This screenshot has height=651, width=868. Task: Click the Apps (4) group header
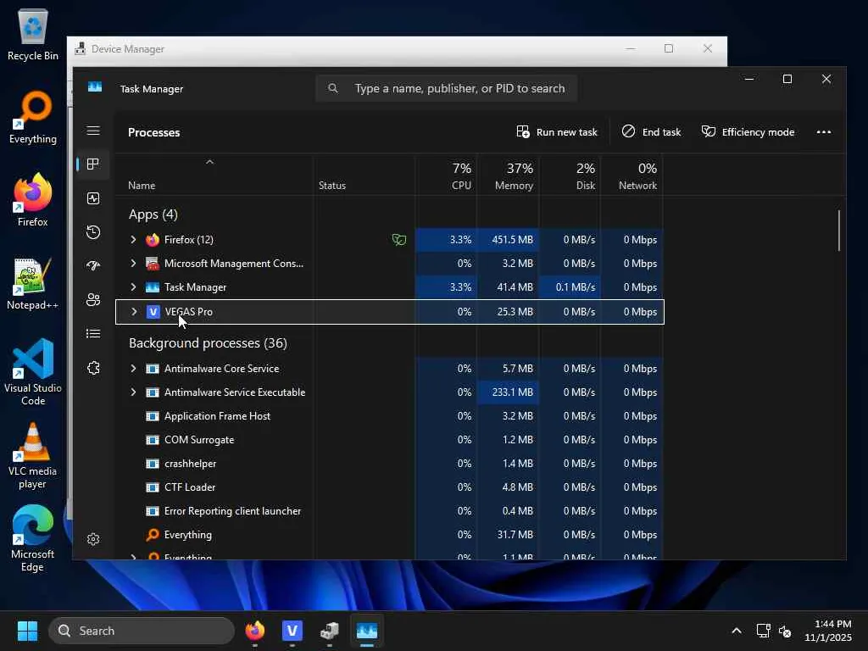point(153,214)
